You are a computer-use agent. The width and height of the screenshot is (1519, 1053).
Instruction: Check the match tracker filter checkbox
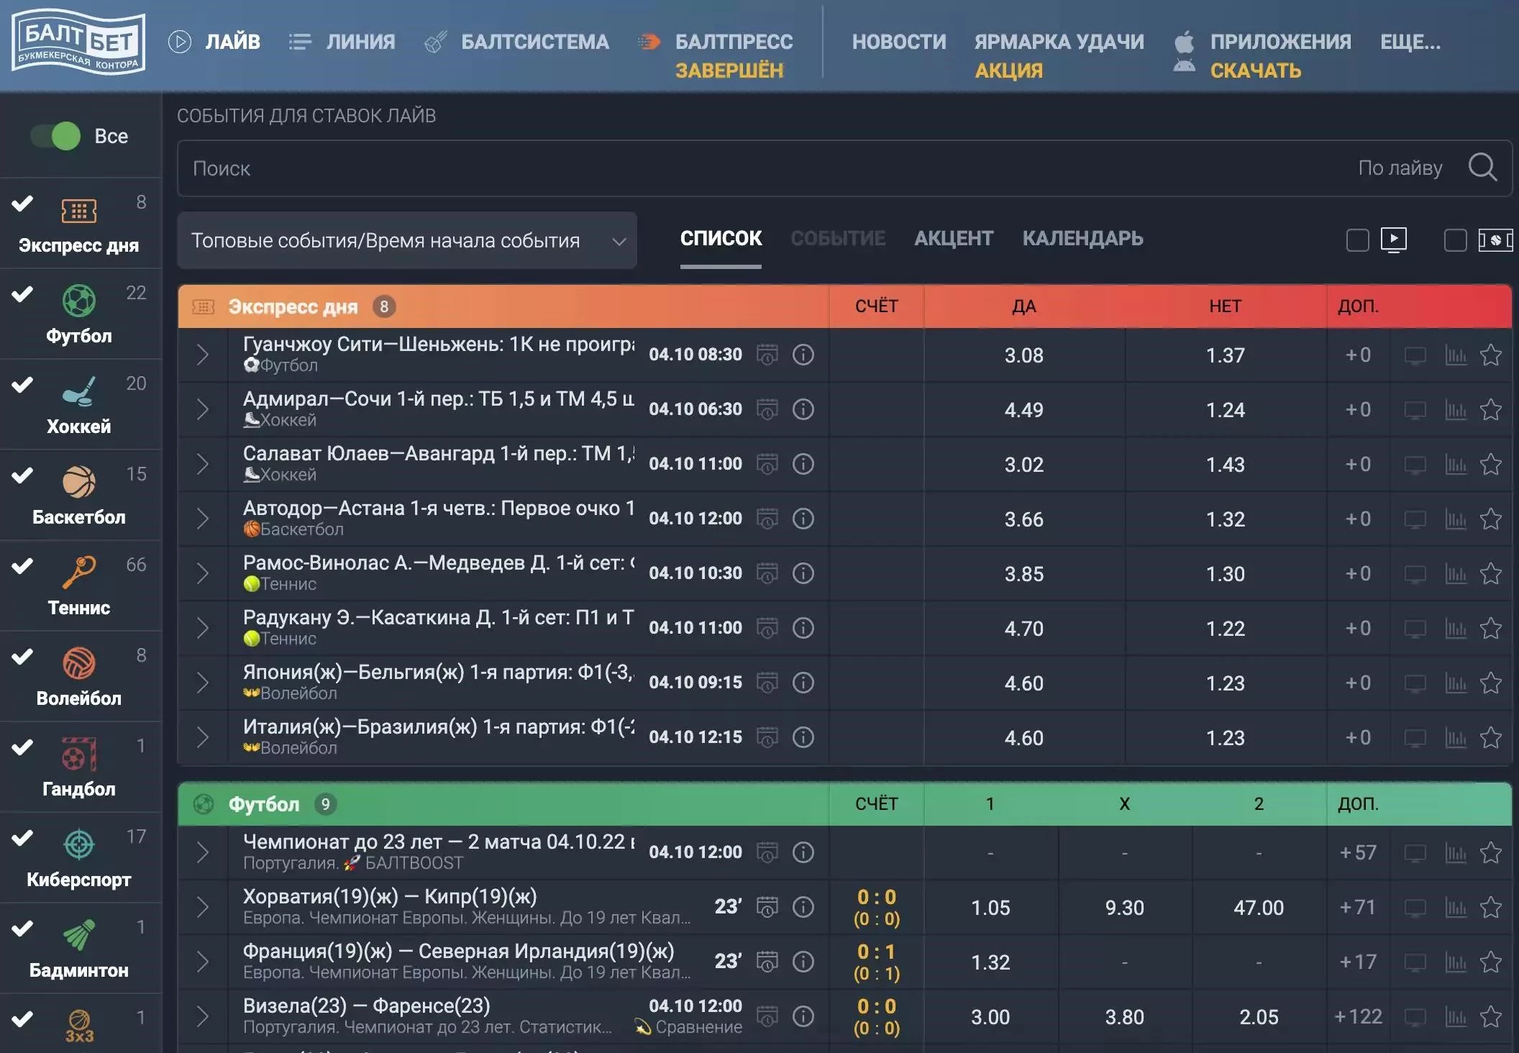tap(1455, 240)
